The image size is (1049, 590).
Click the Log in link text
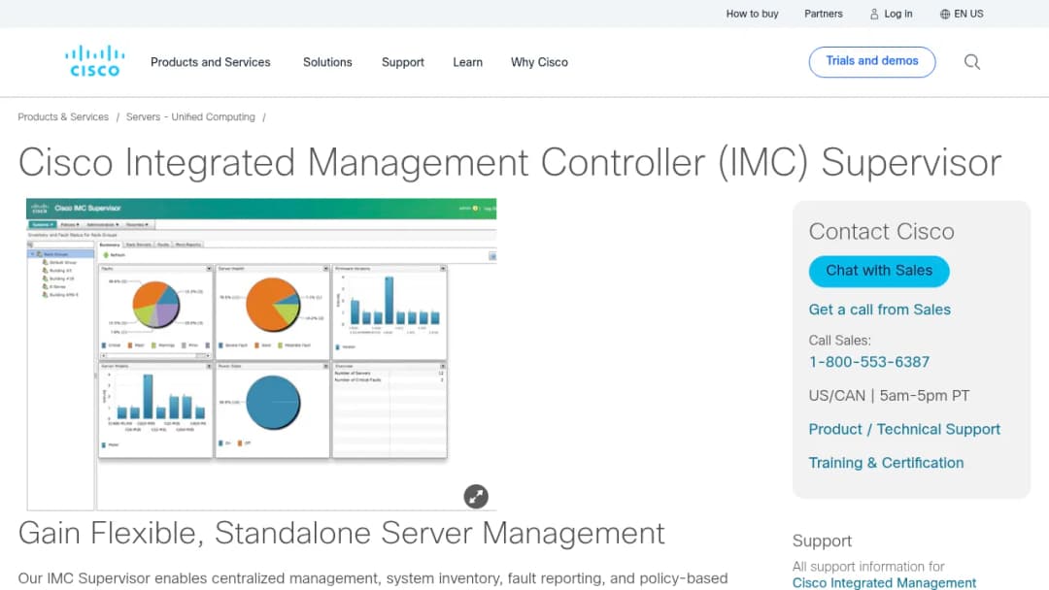click(897, 14)
